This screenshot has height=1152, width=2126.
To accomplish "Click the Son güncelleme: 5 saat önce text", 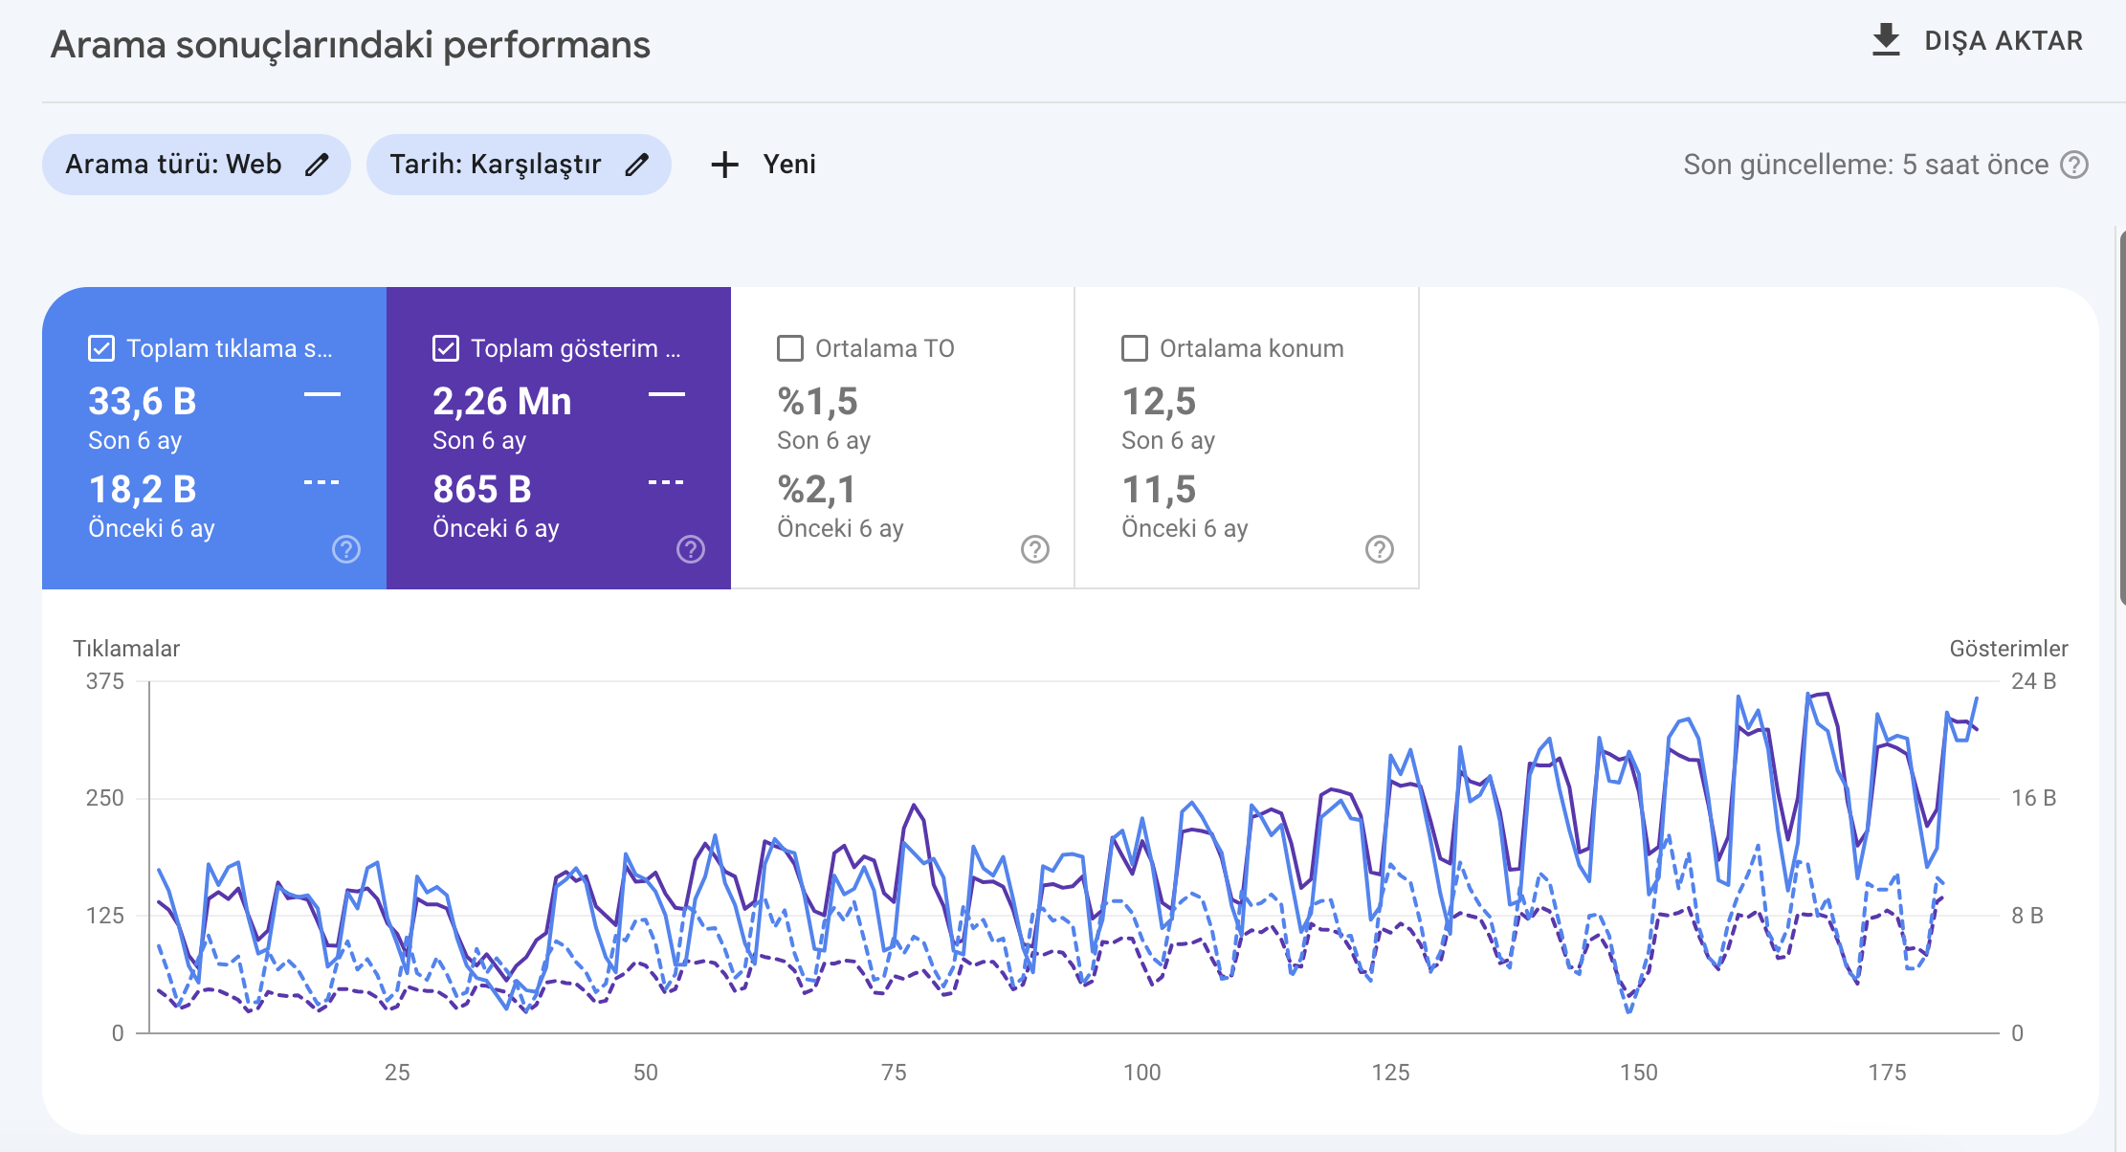I will pyautogui.click(x=1866, y=165).
